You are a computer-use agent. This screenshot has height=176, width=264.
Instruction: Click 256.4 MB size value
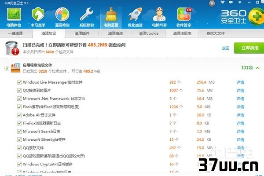[x=206, y=82]
